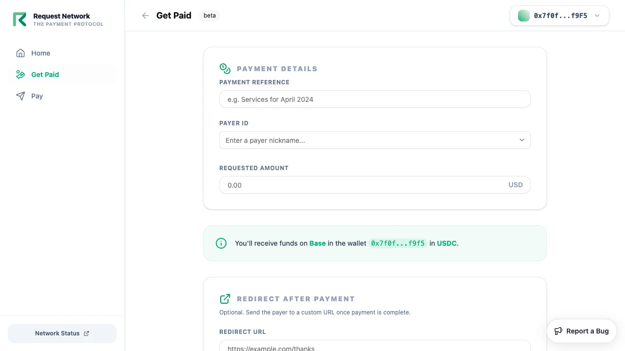Expand the wallet selector chevron
This screenshot has width=625, height=351.
597,16
